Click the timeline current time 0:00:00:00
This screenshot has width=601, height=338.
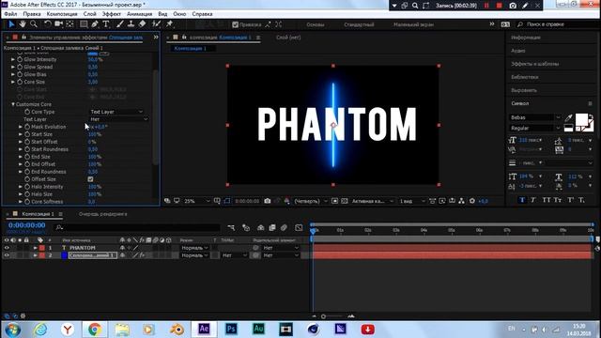pos(27,225)
